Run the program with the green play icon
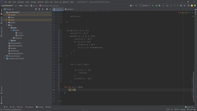Viewport: 197px width, 111px height. click(153, 6)
